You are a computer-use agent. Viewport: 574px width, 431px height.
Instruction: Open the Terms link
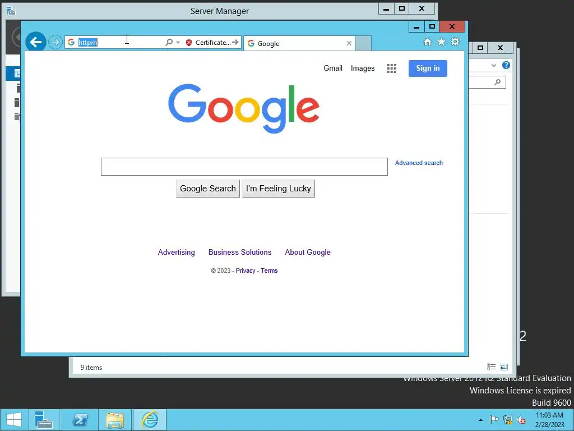point(269,270)
